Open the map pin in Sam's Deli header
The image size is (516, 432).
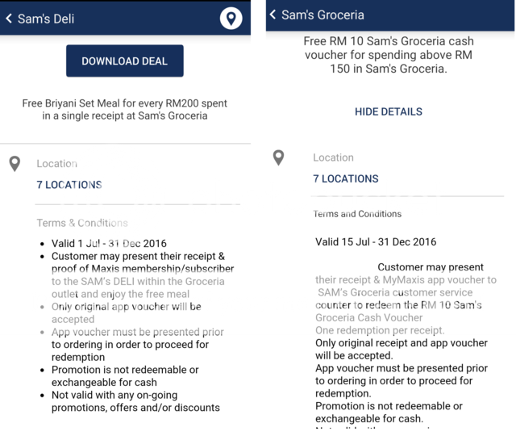point(231,18)
